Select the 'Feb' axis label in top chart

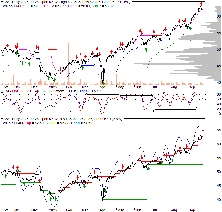tap(69, 87)
